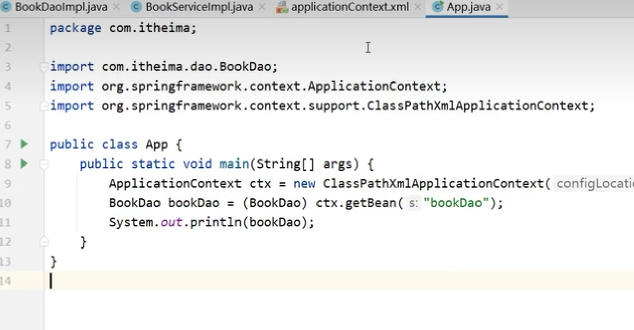This screenshot has height=330, width=634.
Task: Open the applicationContext.xml tab
Action: point(350,7)
